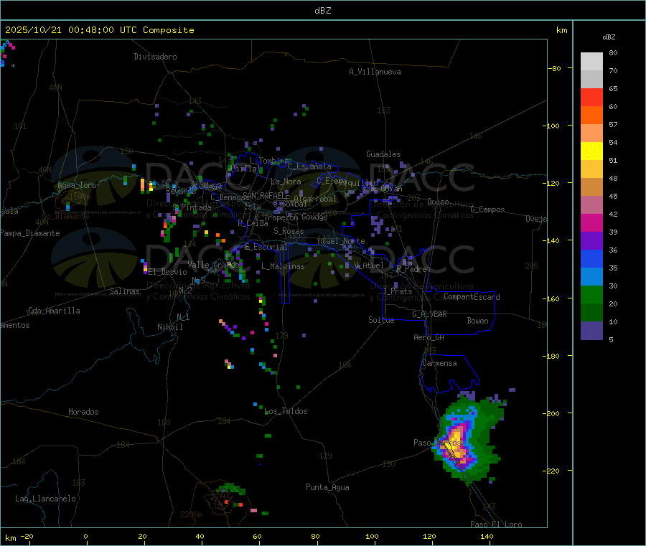Screen dimensions: 646x546
Task: Click the red echo pixel near 2200m volcano
Action: 226,502
